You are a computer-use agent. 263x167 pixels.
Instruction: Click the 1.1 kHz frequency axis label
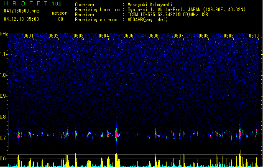coord(4,54)
